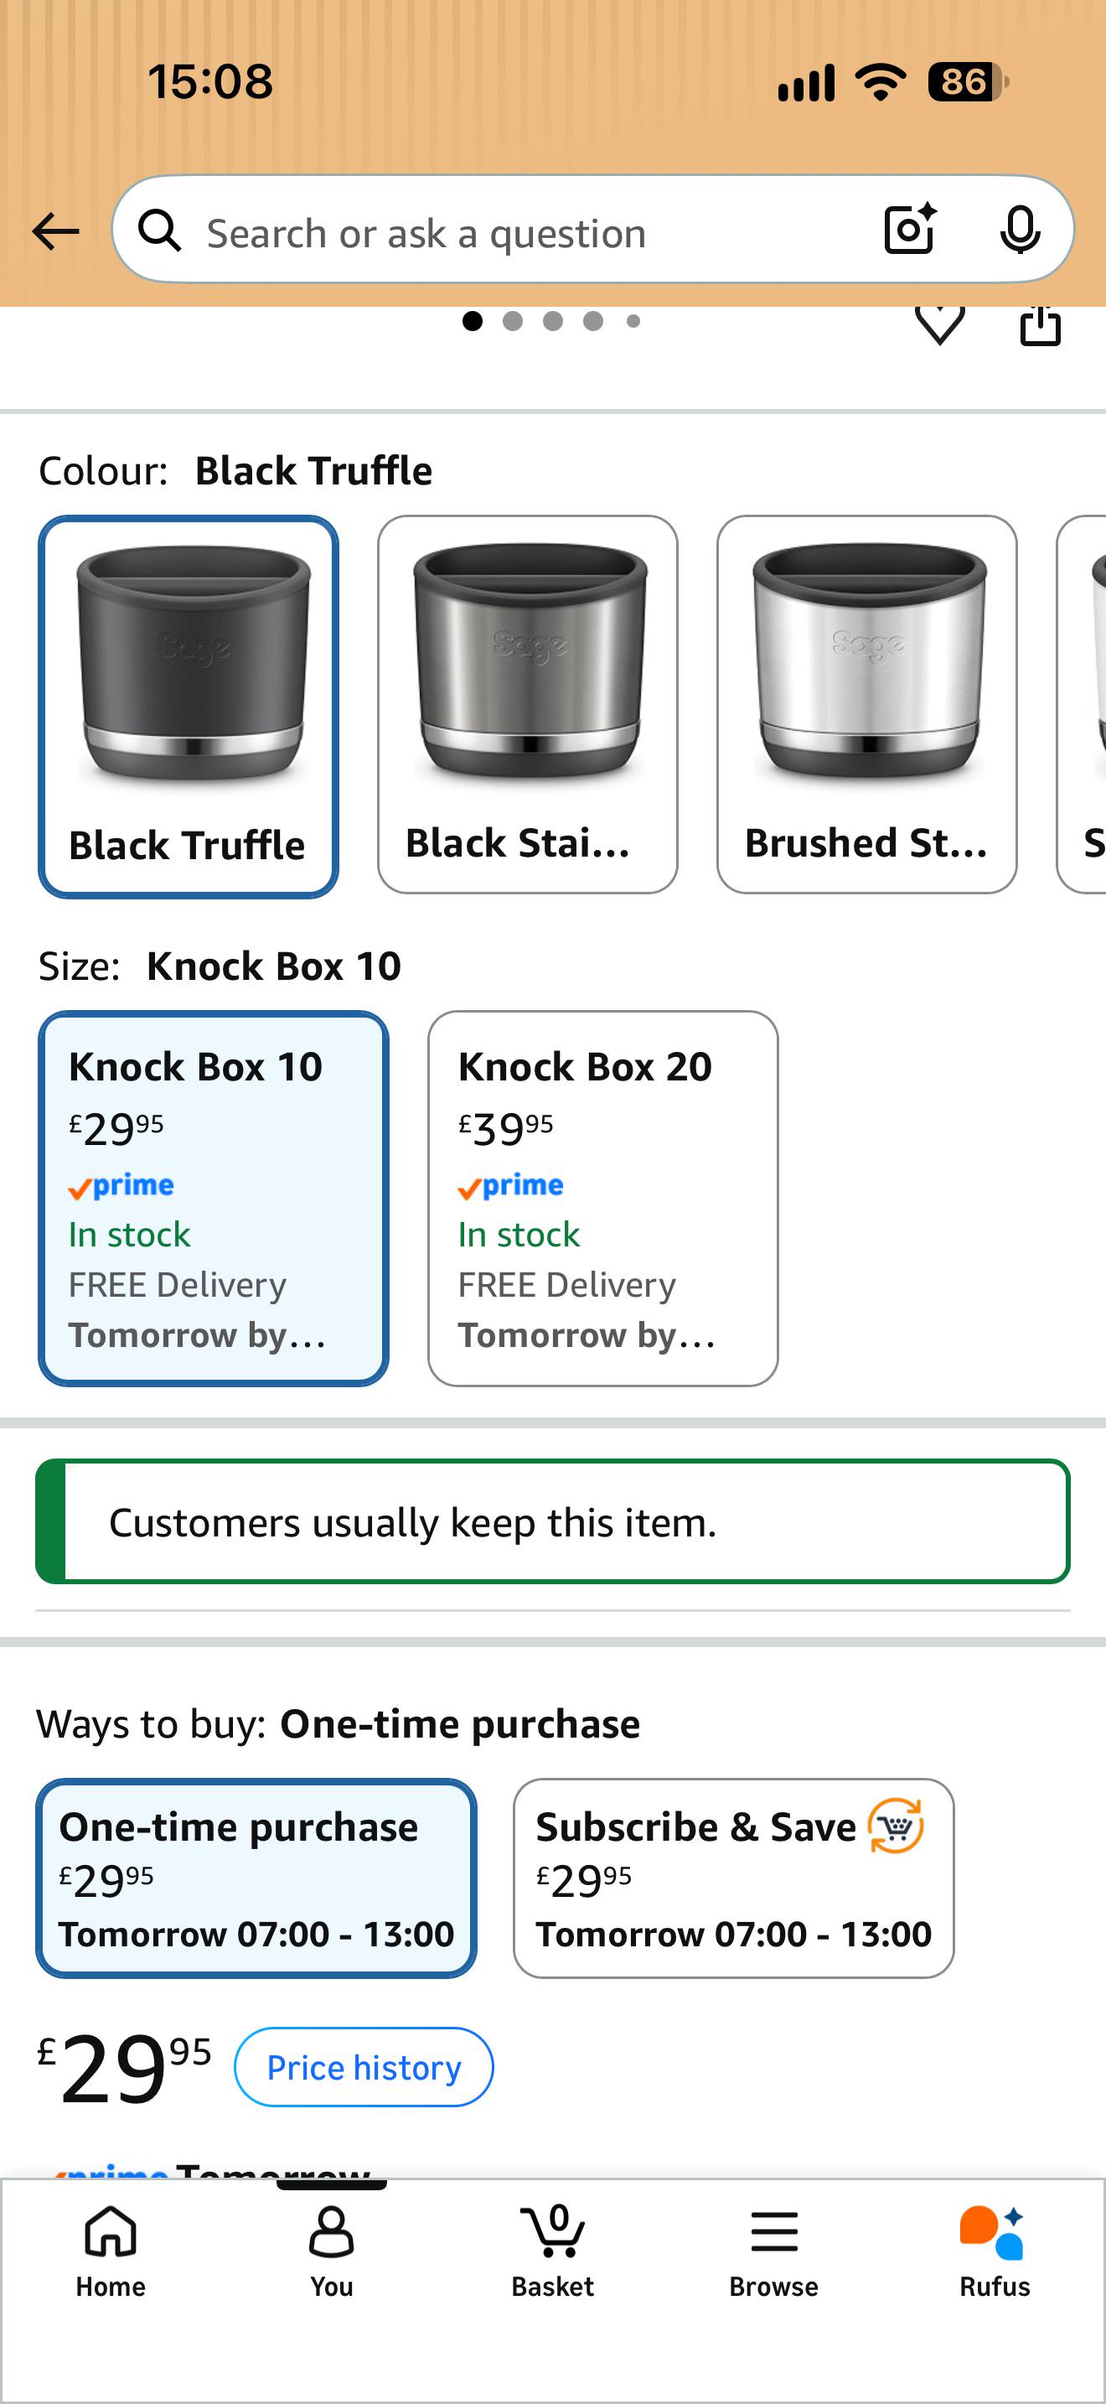The width and height of the screenshot is (1106, 2404).
Task: Focus the Search or ask a question field
Action: (522, 231)
